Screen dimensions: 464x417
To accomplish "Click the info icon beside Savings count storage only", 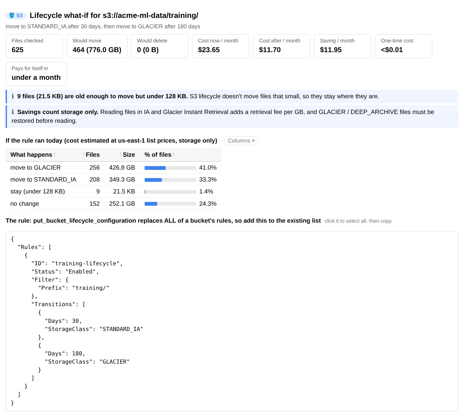I will 13,112.
